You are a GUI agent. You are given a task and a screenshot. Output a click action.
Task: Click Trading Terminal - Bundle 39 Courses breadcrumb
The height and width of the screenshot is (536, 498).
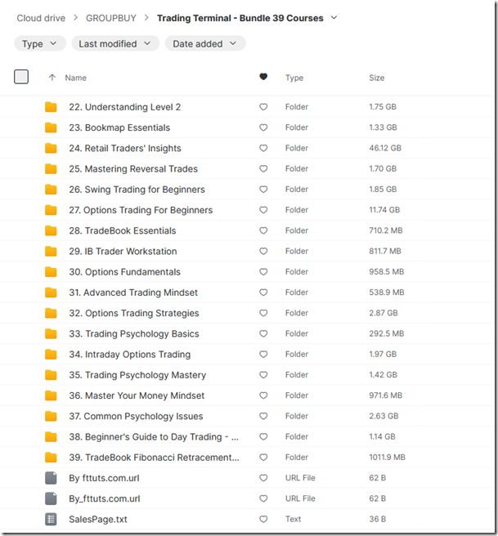pyautogui.click(x=240, y=18)
